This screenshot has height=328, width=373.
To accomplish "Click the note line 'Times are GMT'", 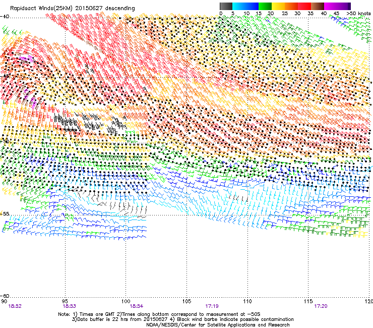I will (96, 314).
